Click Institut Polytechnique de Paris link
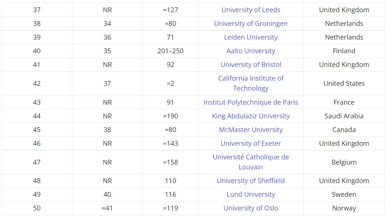The width and height of the screenshot is (388, 216). pyautogui.click(x=251, y=102)
